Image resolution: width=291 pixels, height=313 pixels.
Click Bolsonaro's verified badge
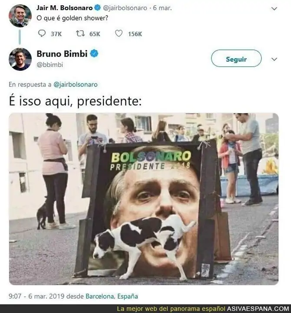[98, 8]
